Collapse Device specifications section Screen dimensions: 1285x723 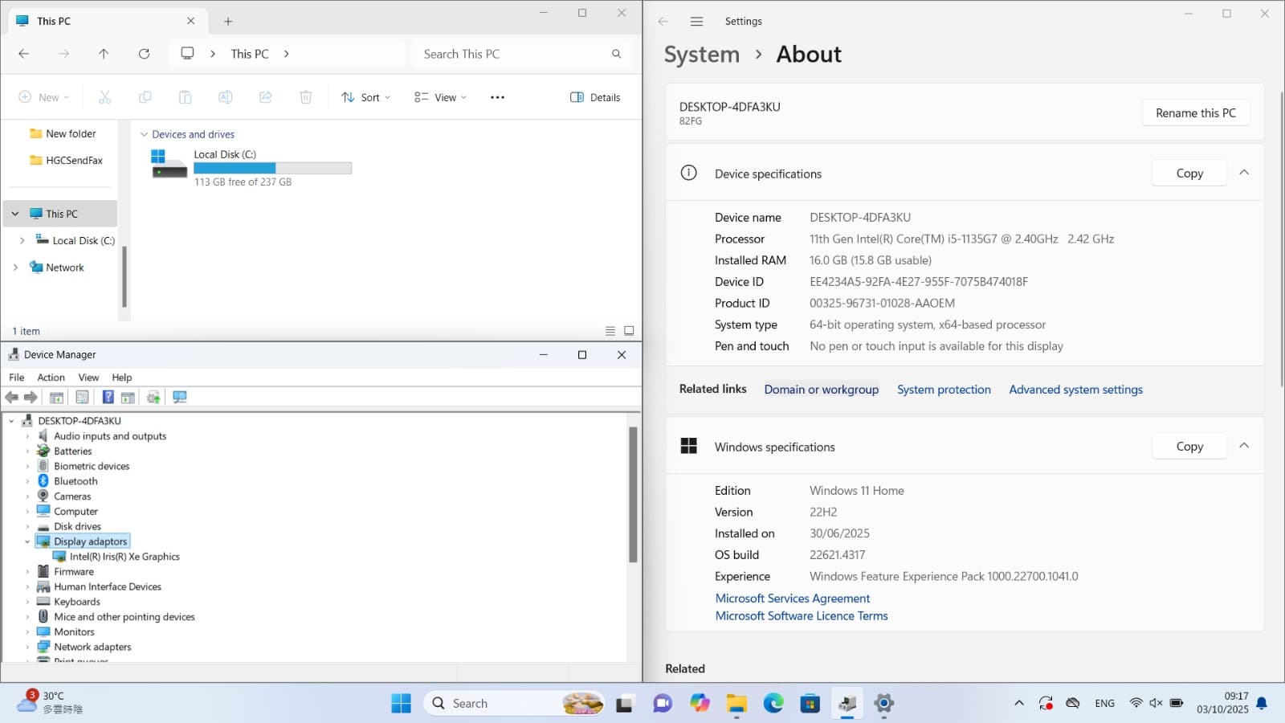coord(1243,173)
